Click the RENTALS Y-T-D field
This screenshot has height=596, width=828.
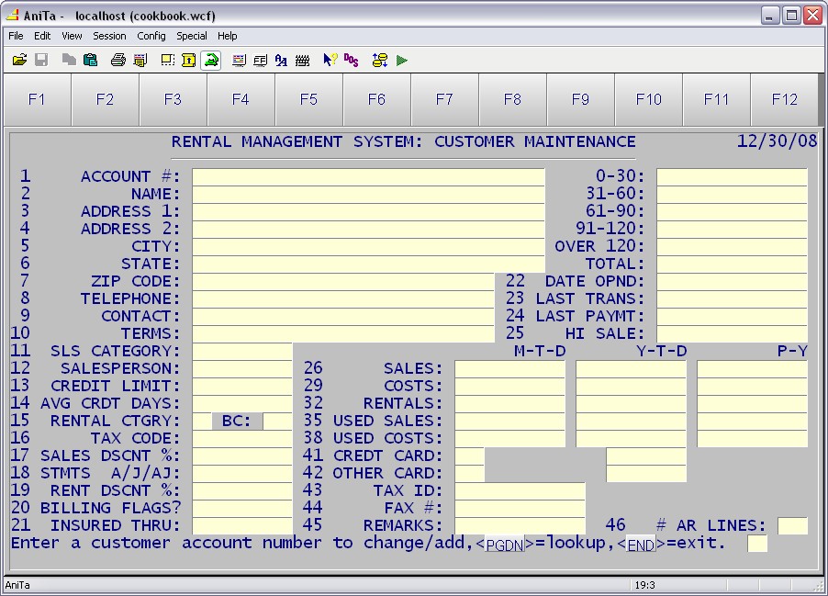[x=631, y=404]
